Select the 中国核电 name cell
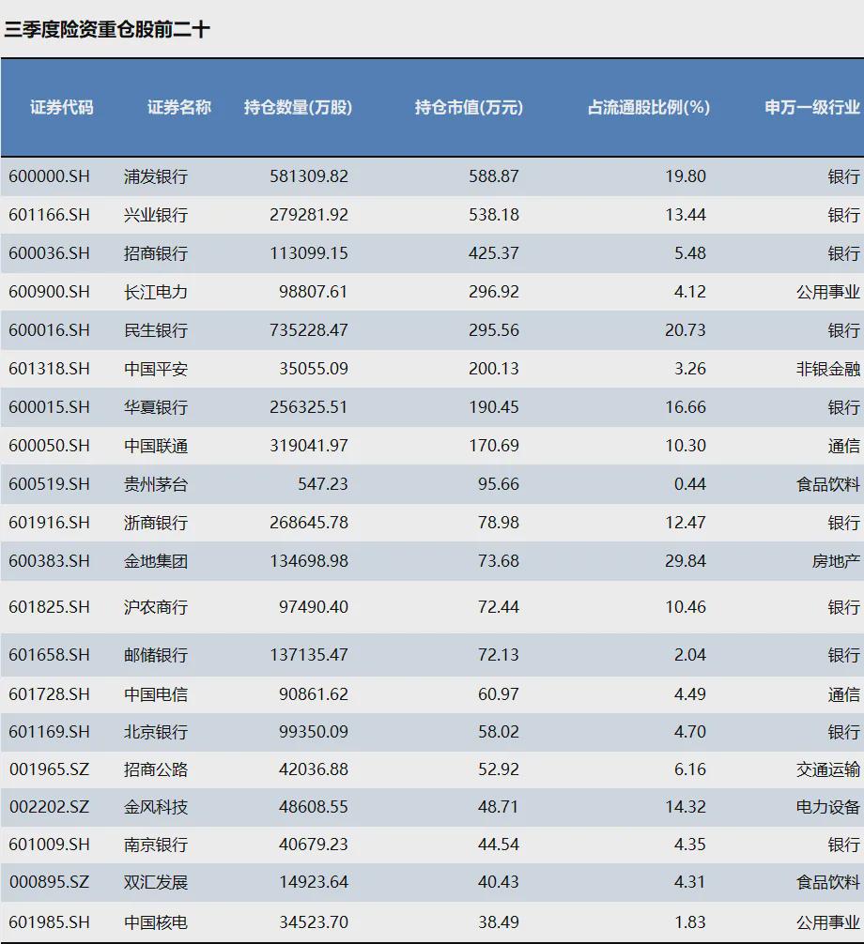Screen dimensions: 864x944 156,923
